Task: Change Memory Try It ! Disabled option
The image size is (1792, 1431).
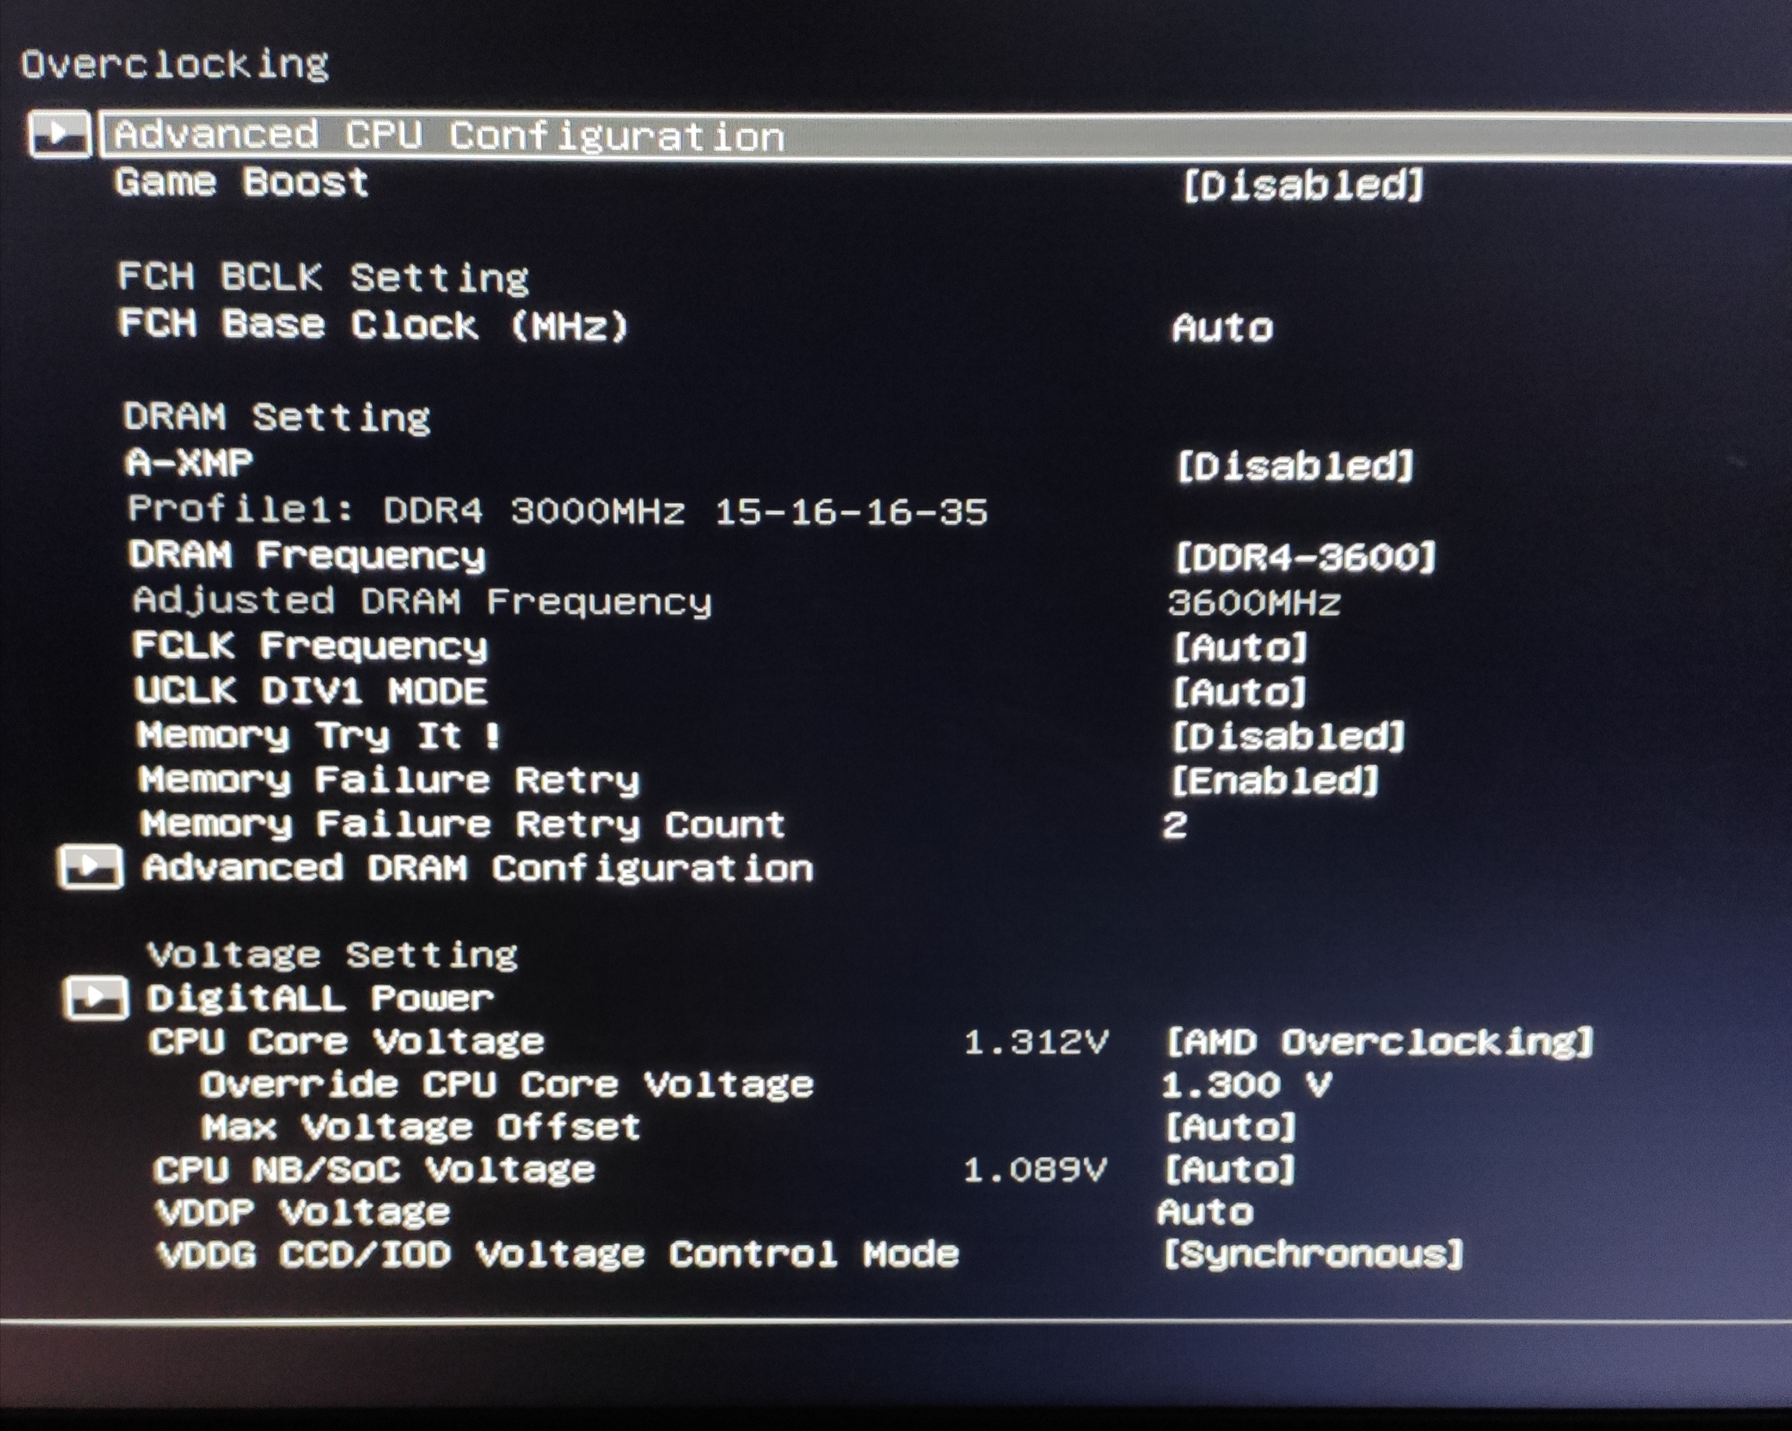Action: (x=1288, y=736)
